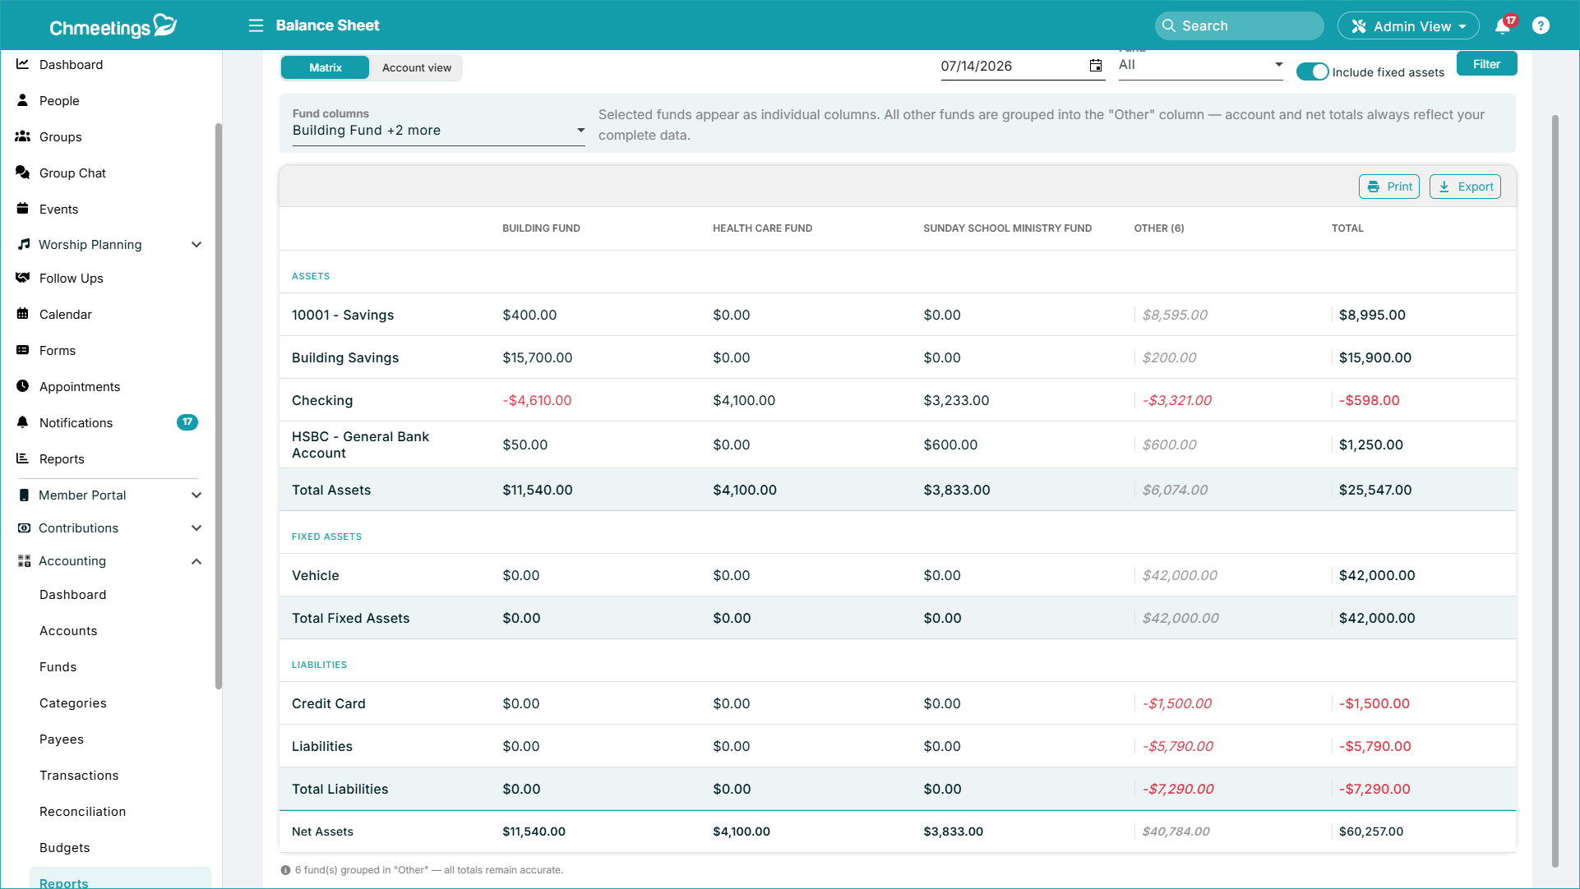Expand the Admin View dropdown

1408,26
